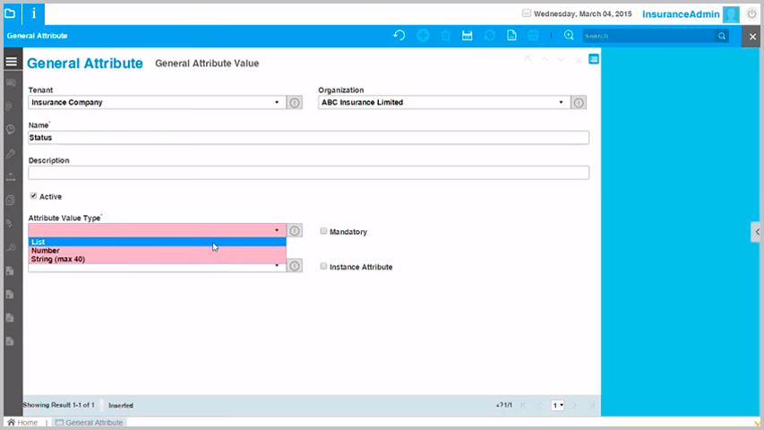Image resolution: width=764 pixels, height=430 pixels.
Task: Click the clock sidebar icon
Action: pyautogui.click(x=11, y=130)
